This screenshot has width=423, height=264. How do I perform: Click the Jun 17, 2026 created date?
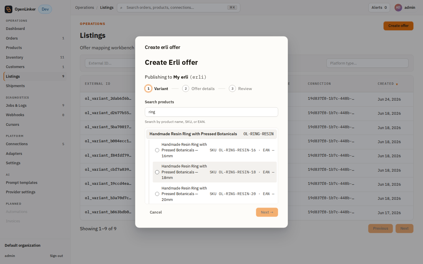[x=389, y=213]
